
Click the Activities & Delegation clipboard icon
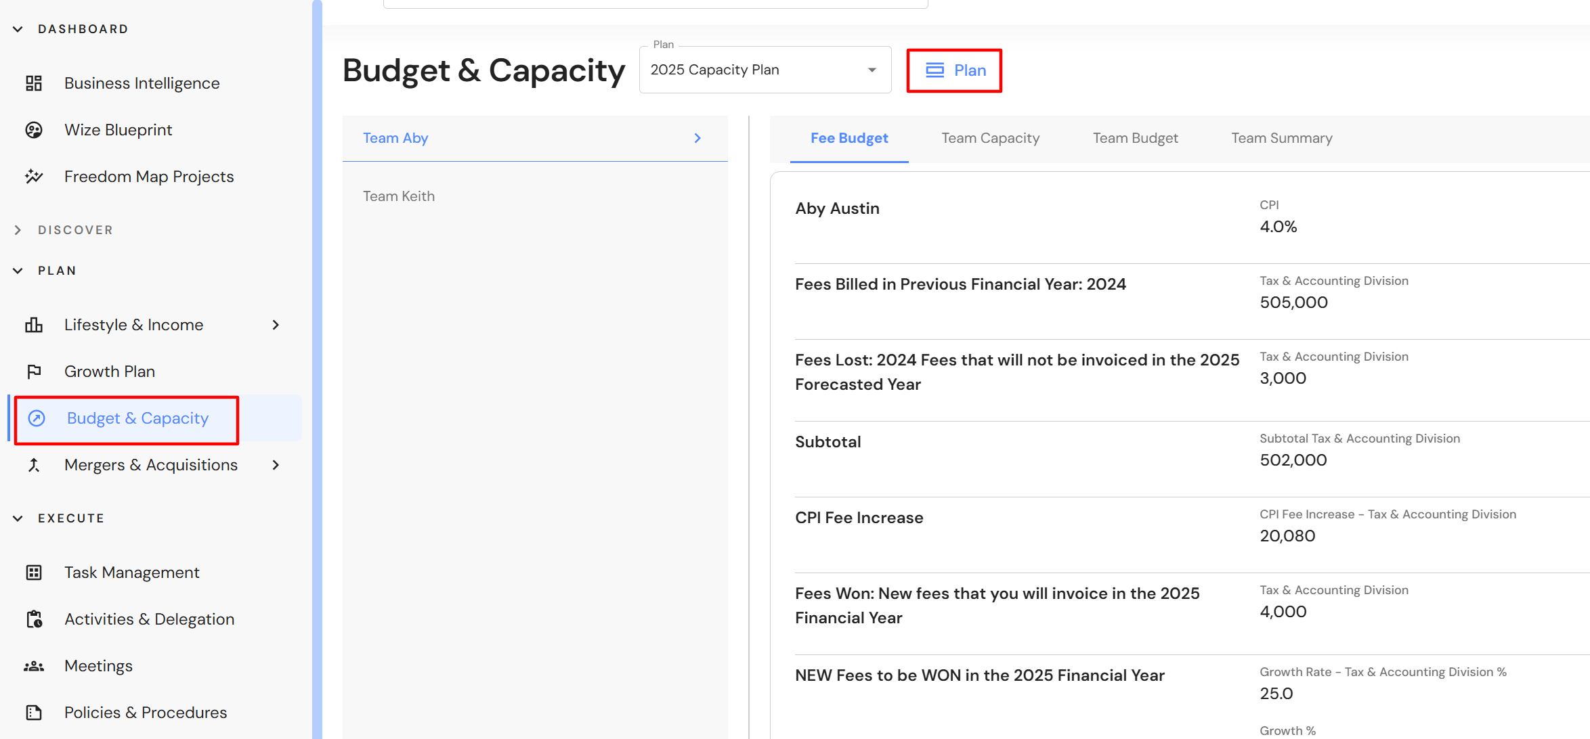(x=34, y=619)
